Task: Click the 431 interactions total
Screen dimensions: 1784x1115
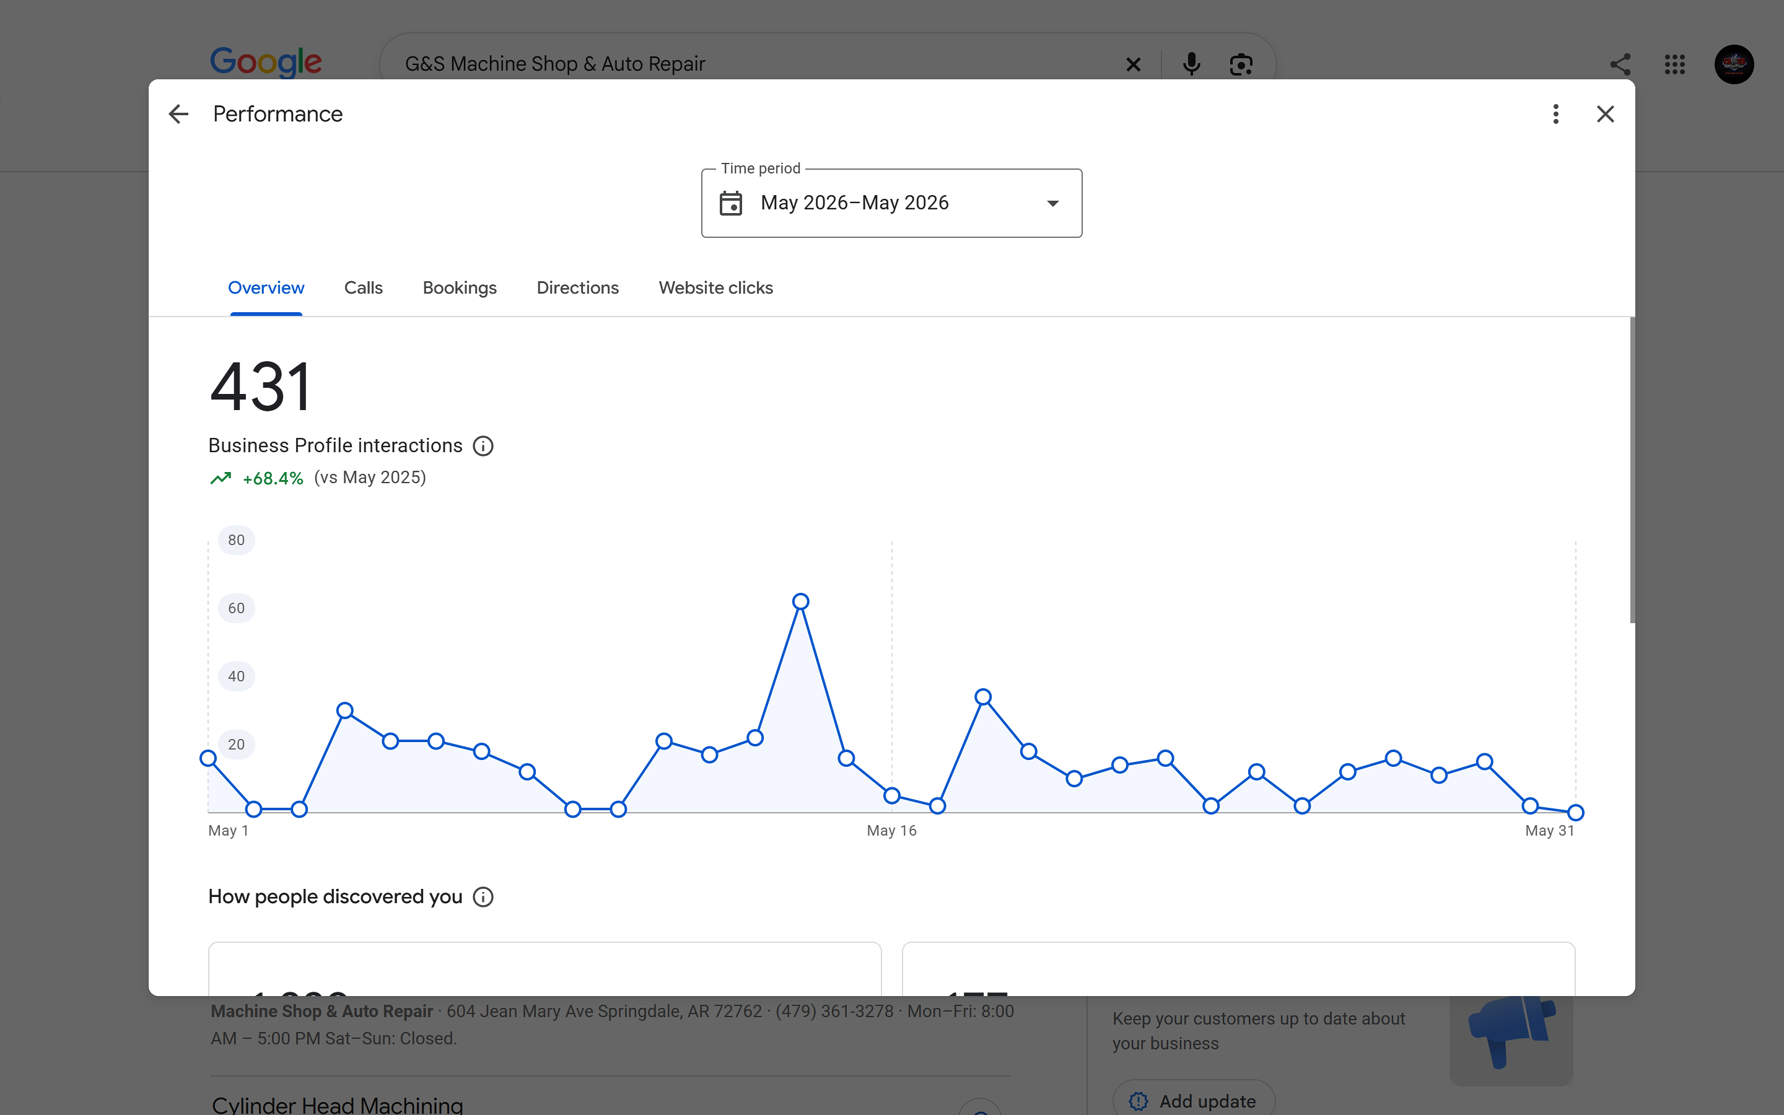Action: pyautogui.click(x=261, y=387)
